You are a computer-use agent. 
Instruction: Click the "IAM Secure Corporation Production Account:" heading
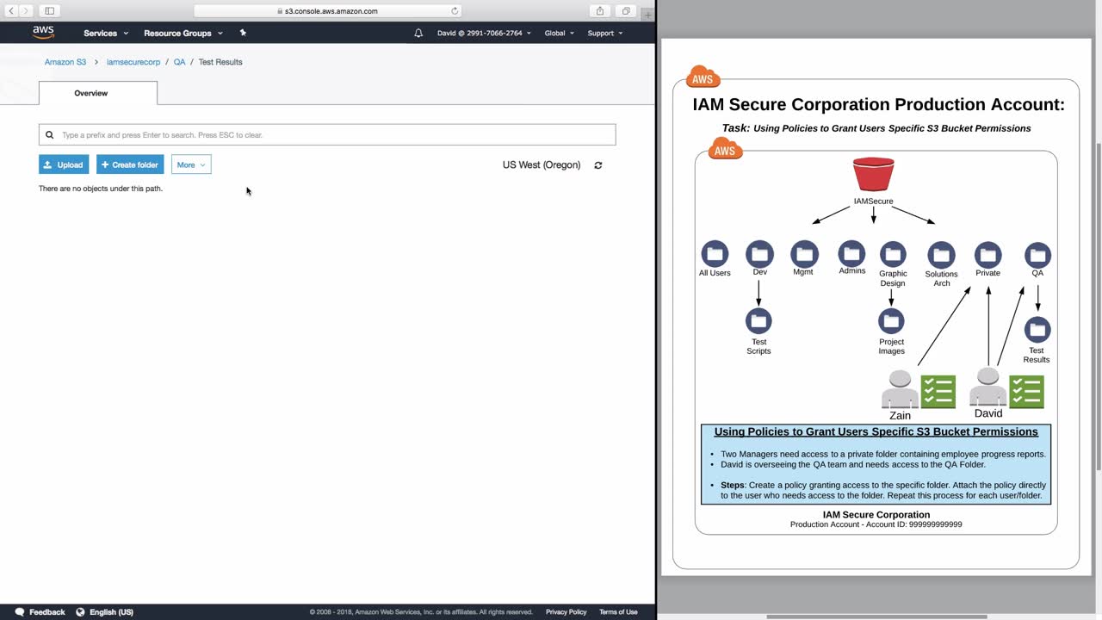pos(878,105)
